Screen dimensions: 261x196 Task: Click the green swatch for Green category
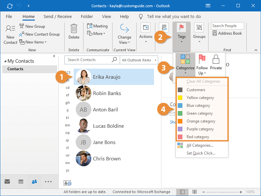point(180,113)
